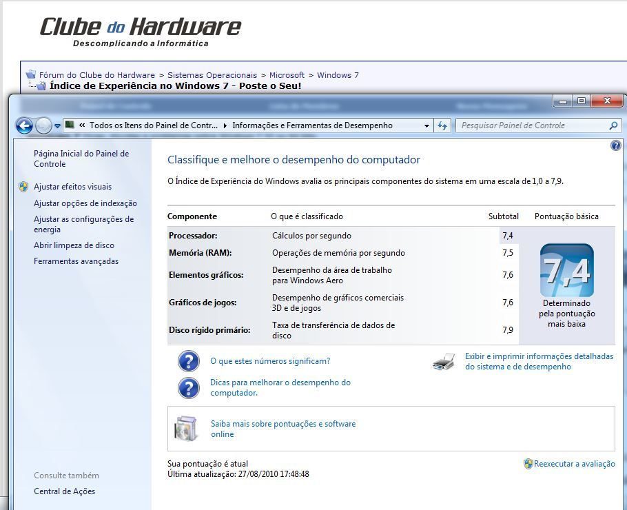Open Central de Ações link
The width and height of the screenshot is (627, 510).
pos(64,491)
